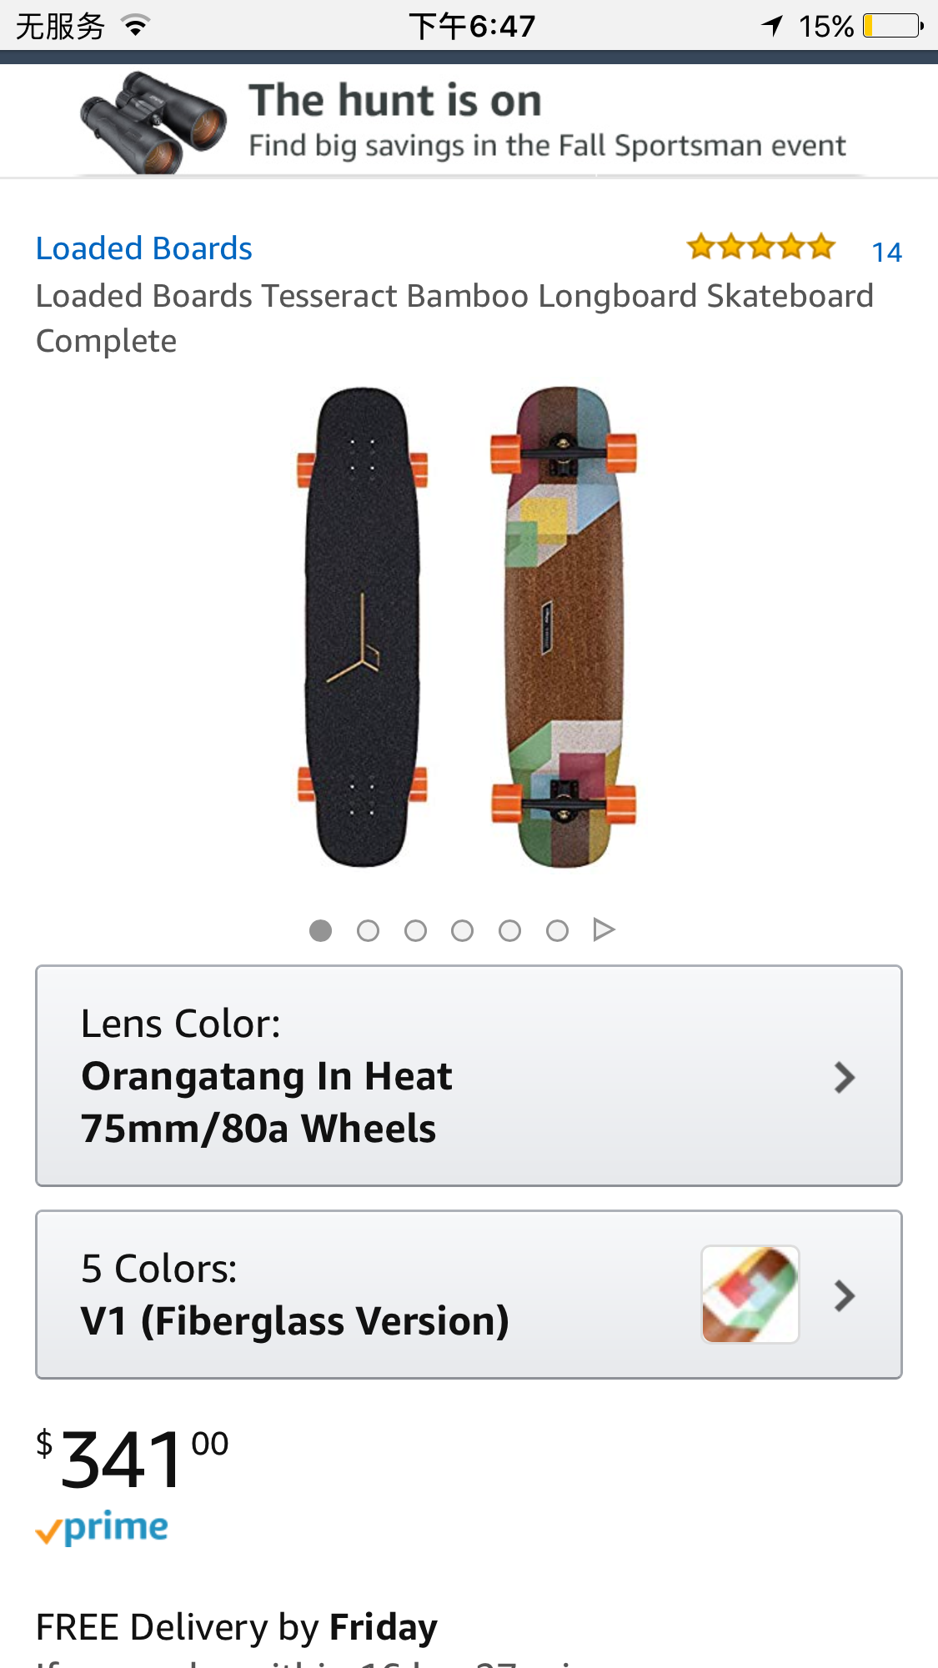The height and width of the screenshot is (1668, 938).
Task: Select the sixth image carousel dot
Action: (x=557, y=930)
